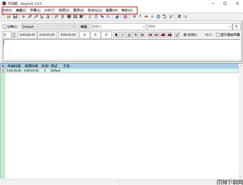Enable the 注释 comment checkbox
This screenshot has width=243, height=185.
coord(5,26)
